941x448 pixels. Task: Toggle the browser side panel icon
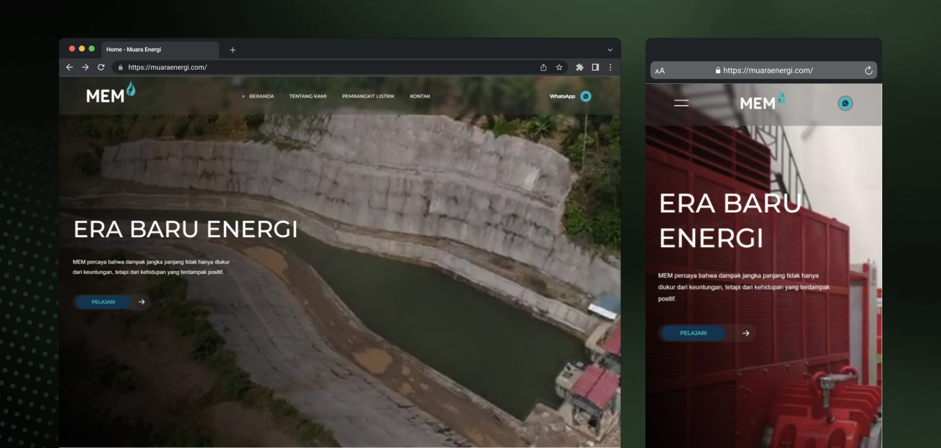tap(595, 67)
